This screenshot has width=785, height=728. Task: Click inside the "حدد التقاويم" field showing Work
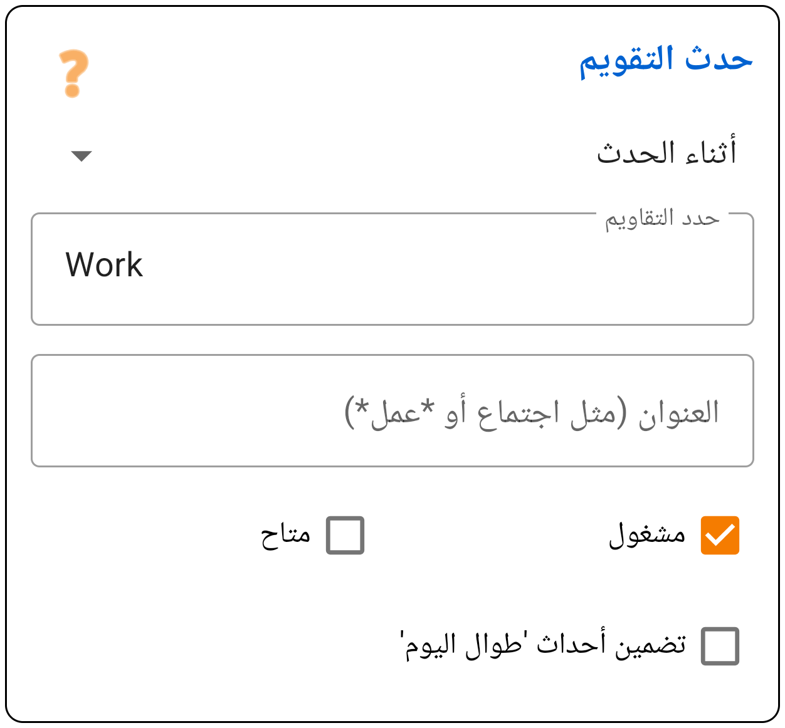[x=392, y=268]
